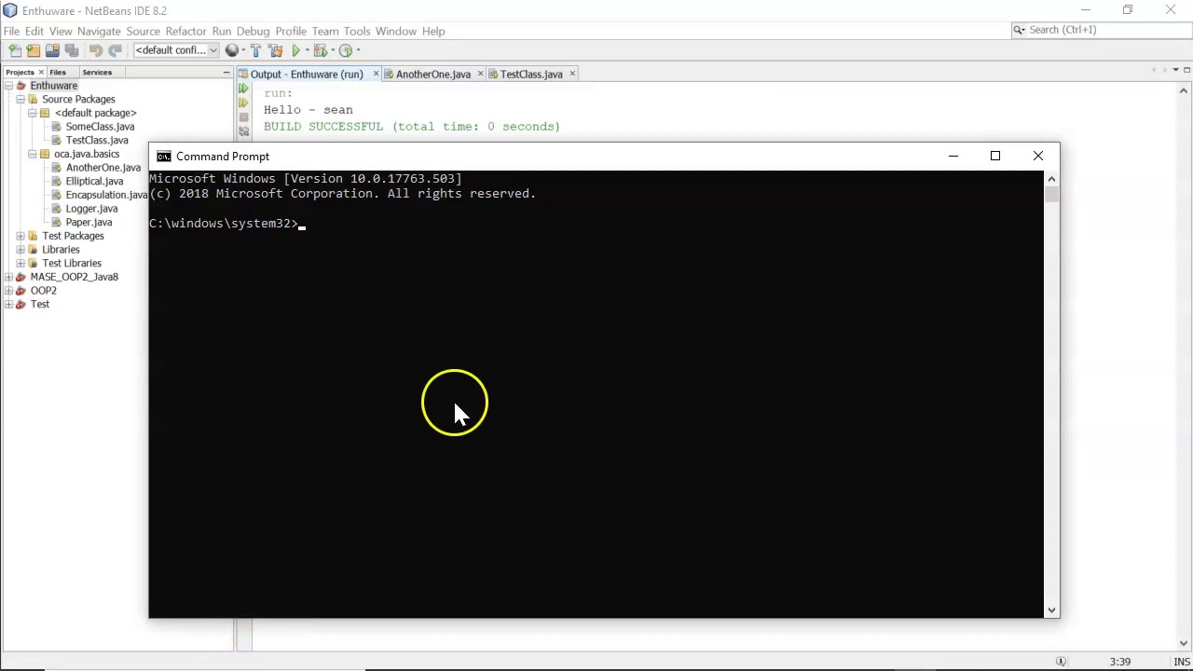Image resolution: width=1193 pixels, height=671 pixels.
Task: Close the Projects panel tab
Action: 41,72
